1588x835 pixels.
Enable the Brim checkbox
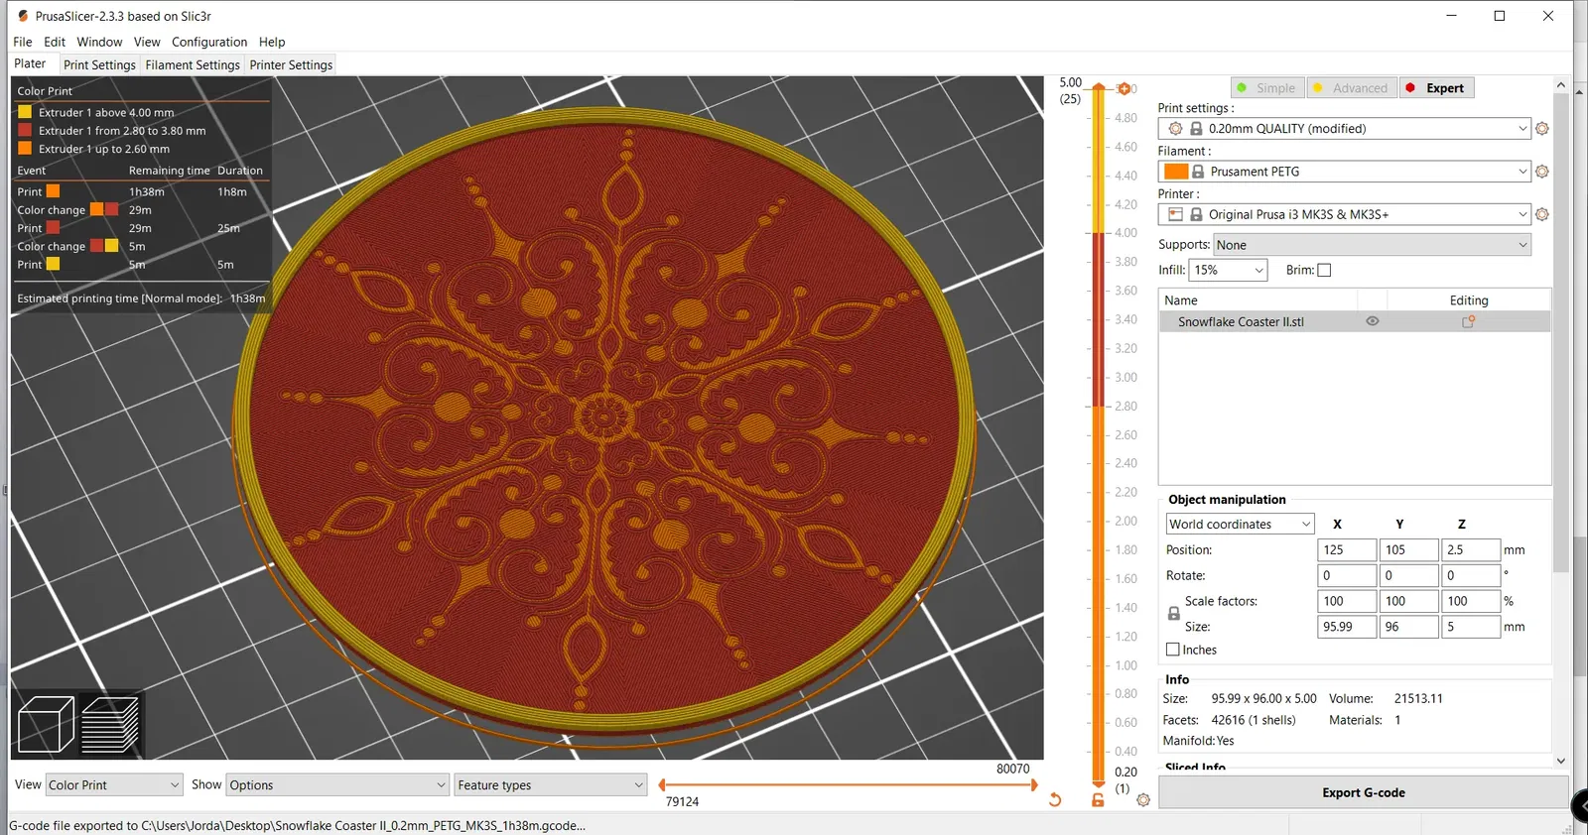tap(1324, 270)
